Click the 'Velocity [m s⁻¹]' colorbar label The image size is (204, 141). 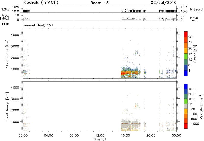(x=201, y=106)
